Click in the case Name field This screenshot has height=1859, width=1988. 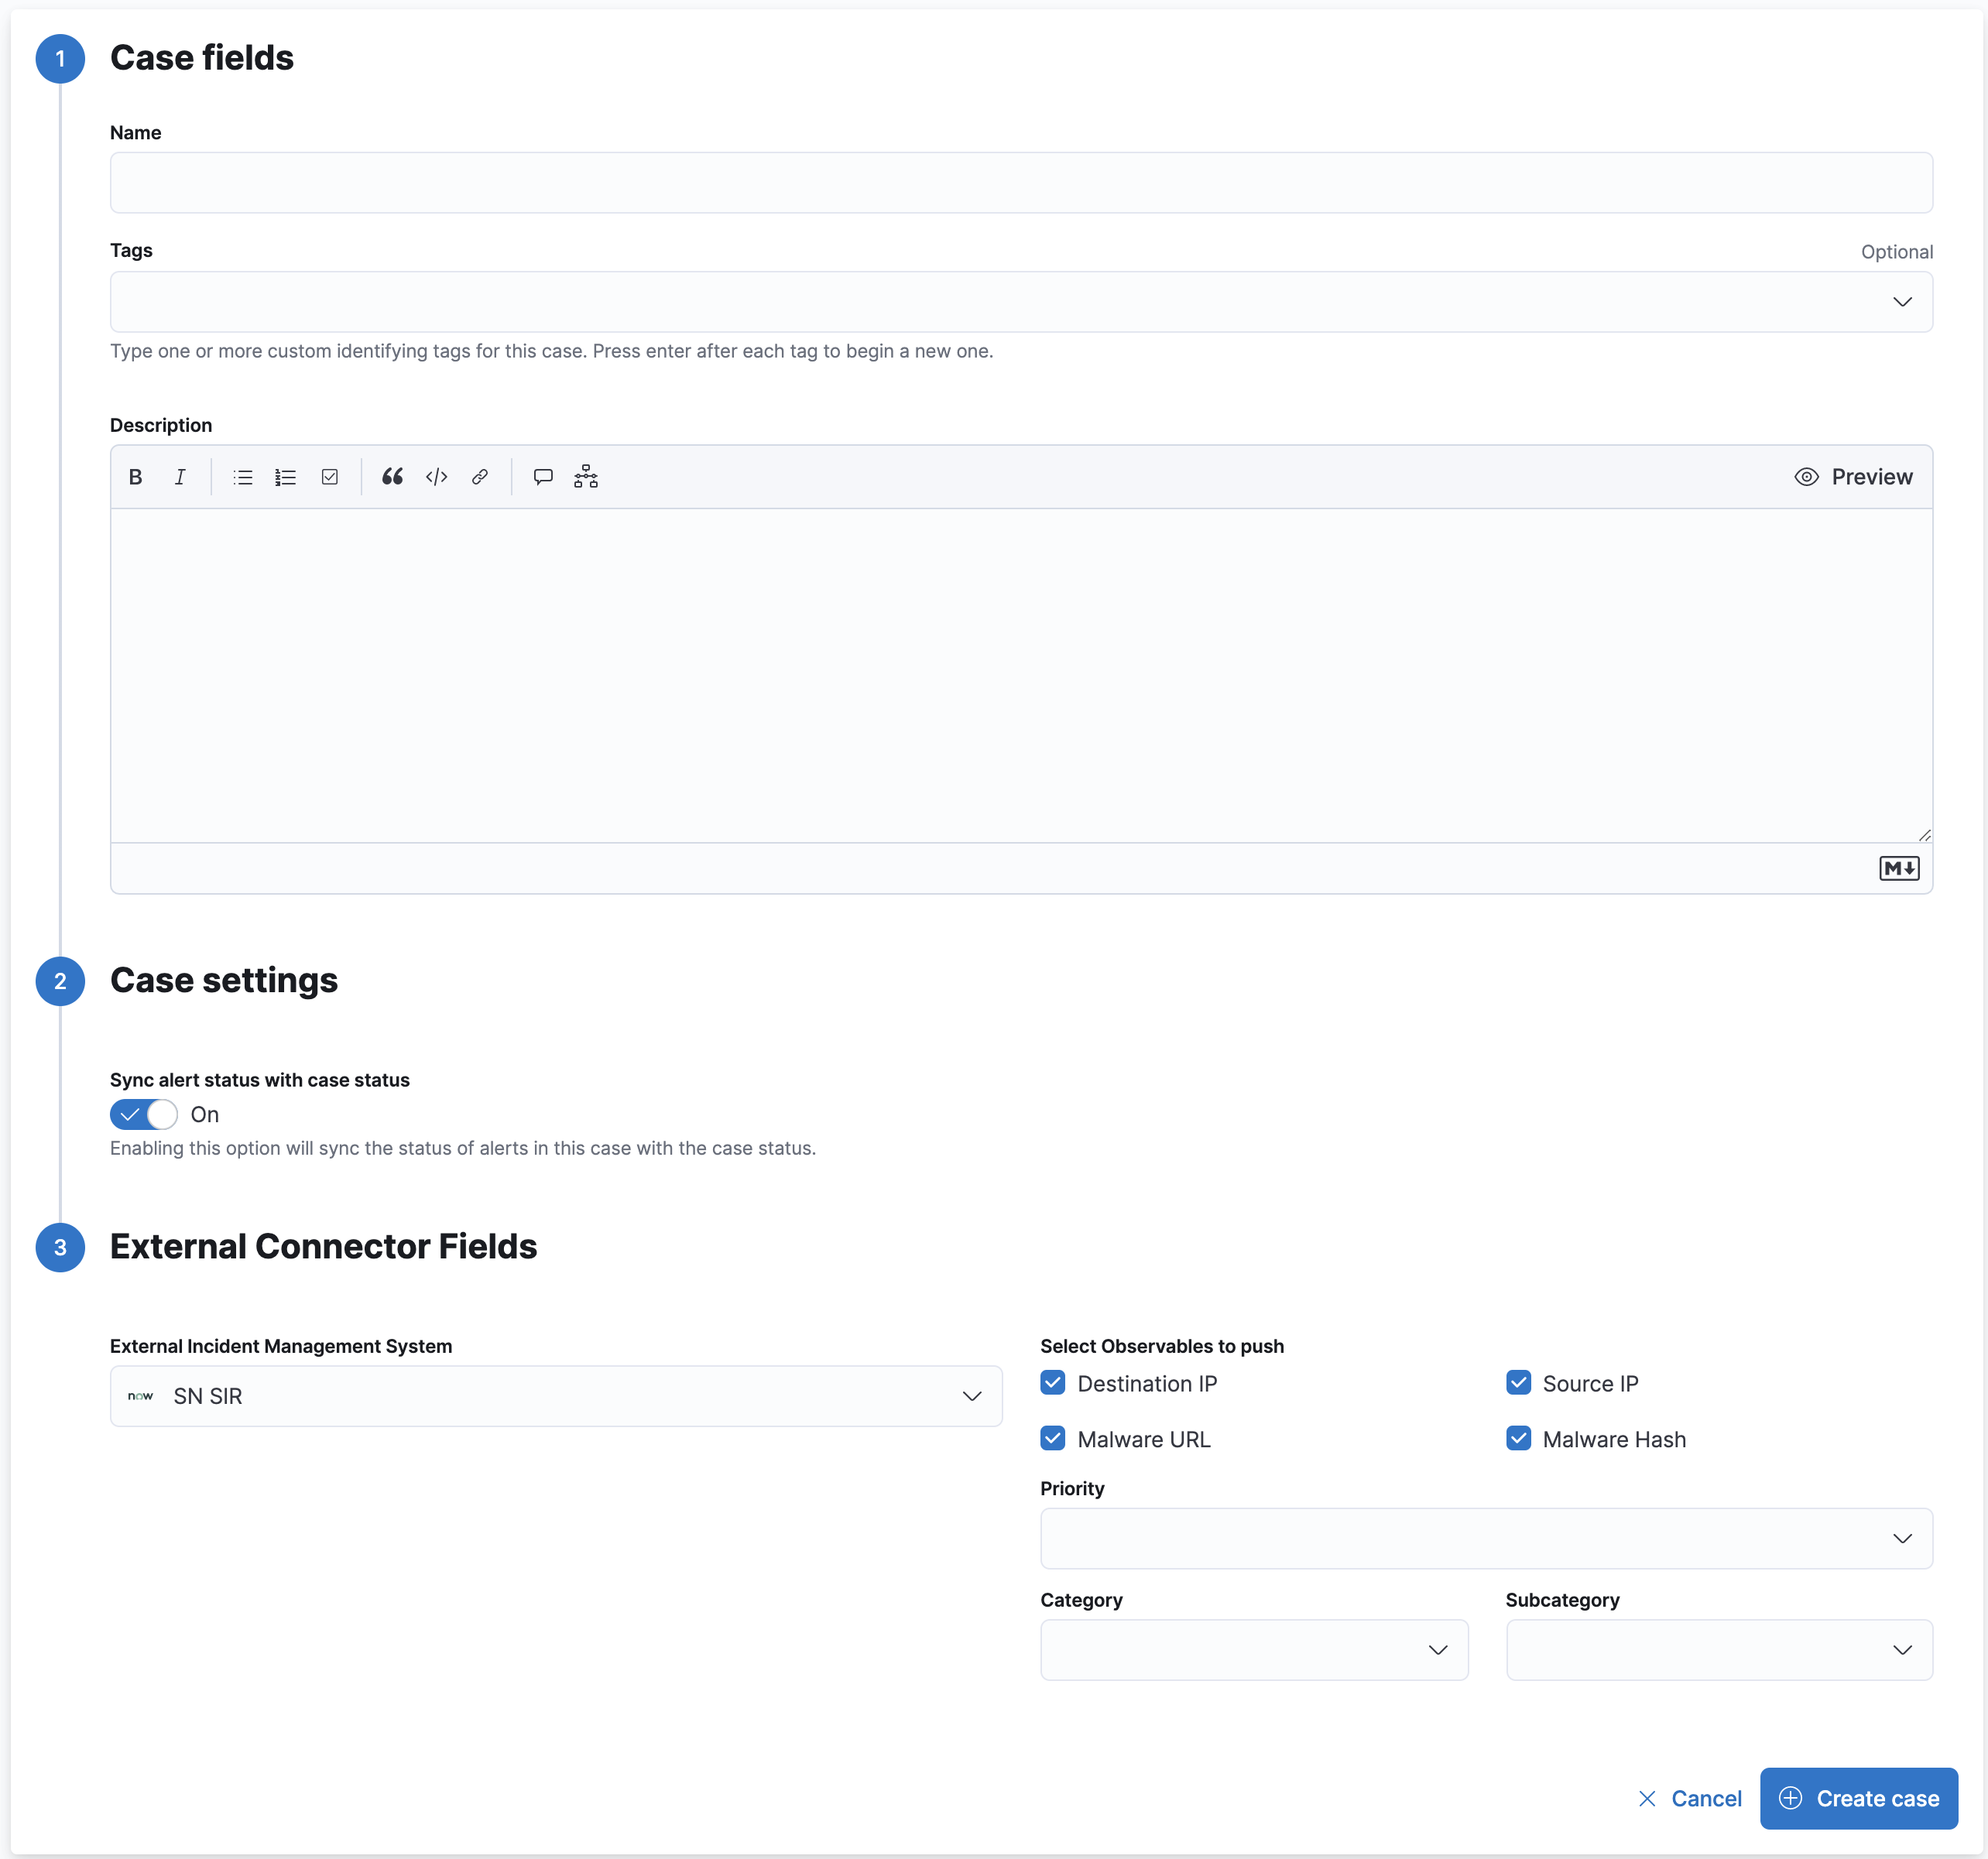tap(1020, 183)
